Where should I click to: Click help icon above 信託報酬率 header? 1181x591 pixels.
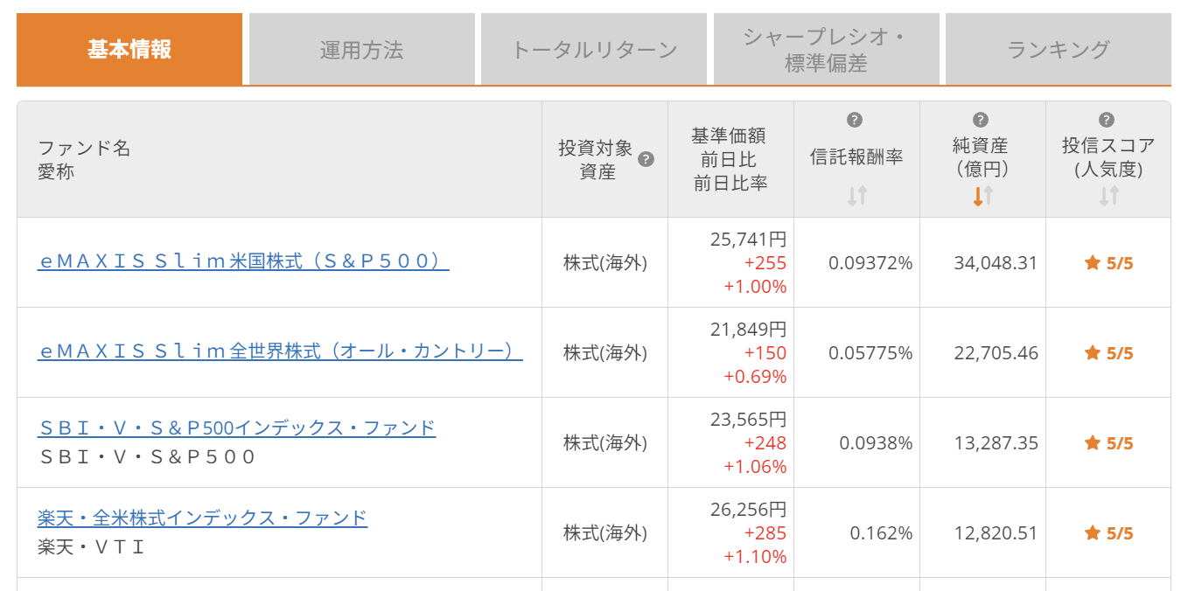point(856,121)
